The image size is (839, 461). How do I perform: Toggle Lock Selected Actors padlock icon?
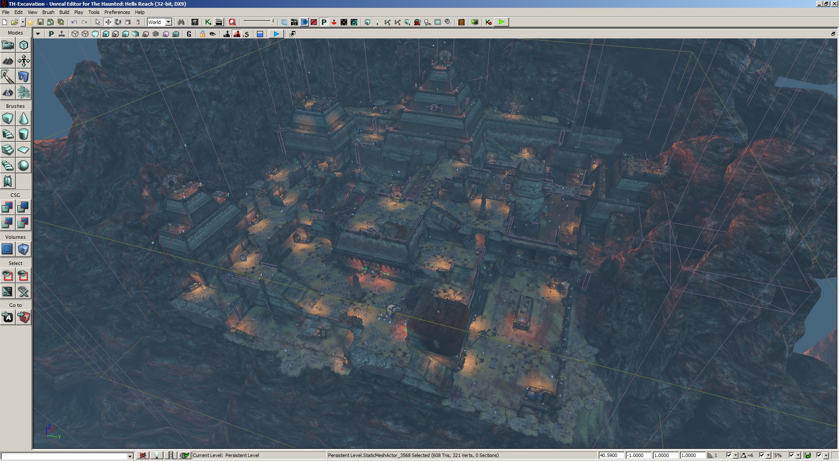coord(202,34)
